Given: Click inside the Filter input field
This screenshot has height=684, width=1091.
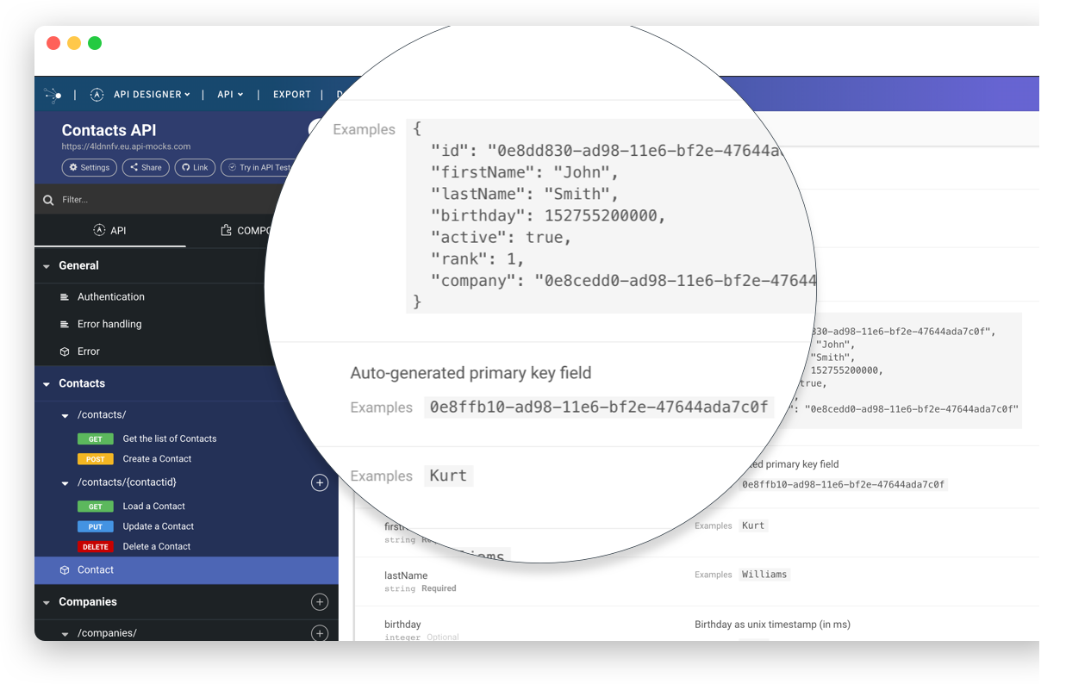Looking at the screenshot, I should click(x=129, y=199).
